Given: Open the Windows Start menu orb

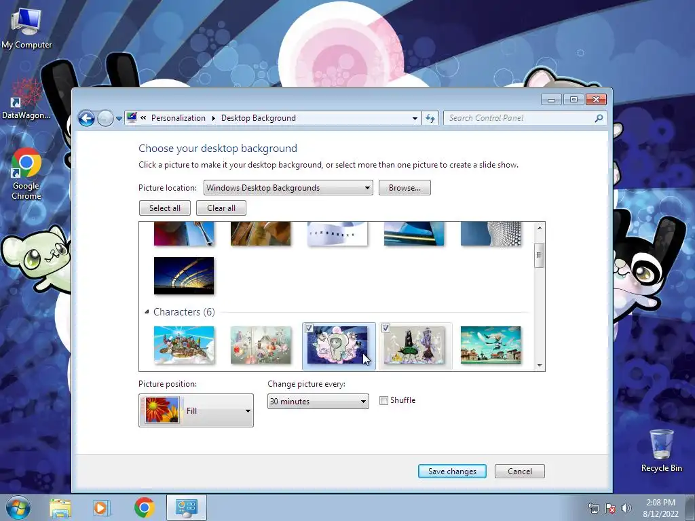Looking at the screenshot, I should [x=18, y=507].
